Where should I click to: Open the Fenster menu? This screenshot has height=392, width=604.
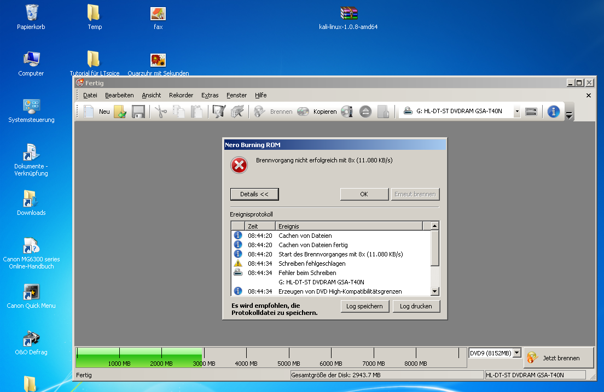tap(236, 95)
